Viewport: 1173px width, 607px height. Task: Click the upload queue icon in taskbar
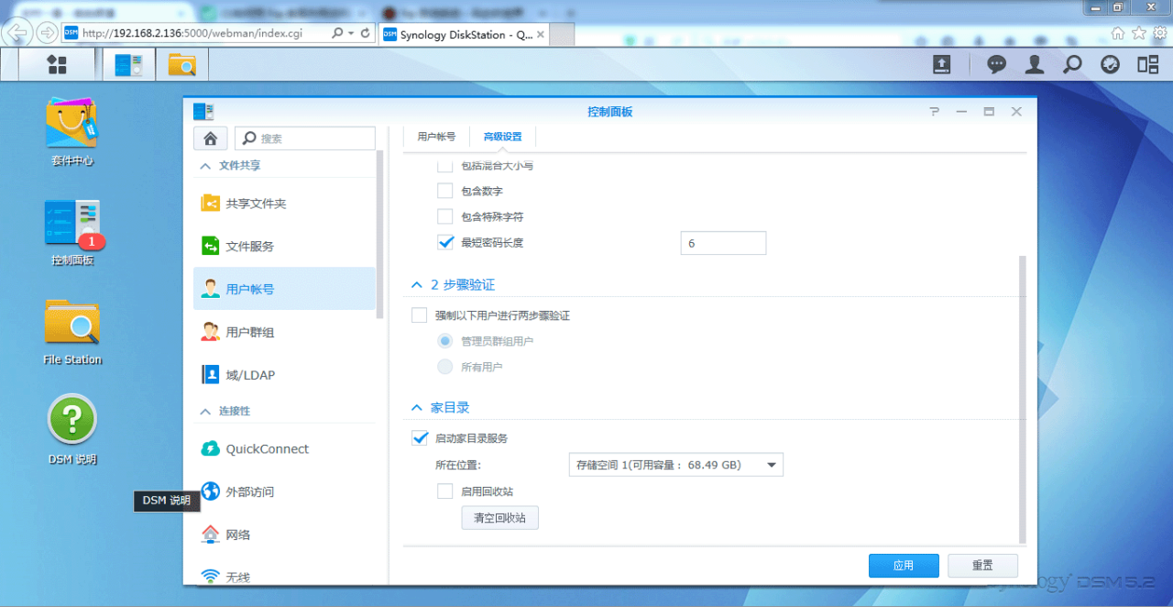[x=941, y=64]
